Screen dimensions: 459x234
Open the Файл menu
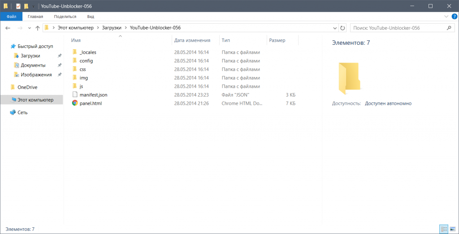pos(12,17)
